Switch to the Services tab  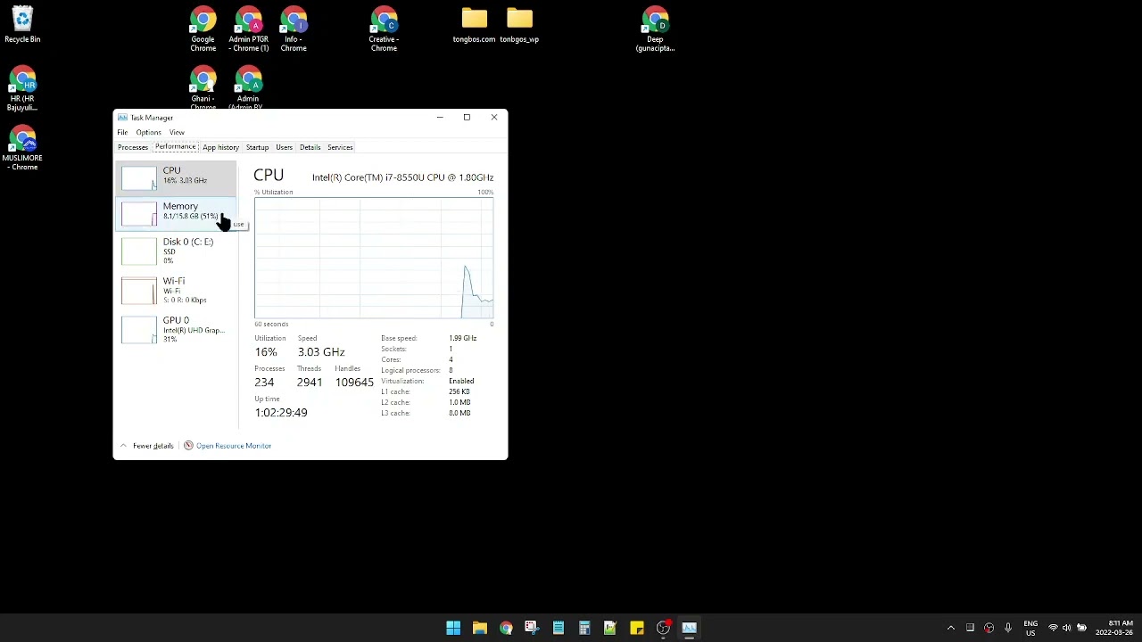point(340,147)
